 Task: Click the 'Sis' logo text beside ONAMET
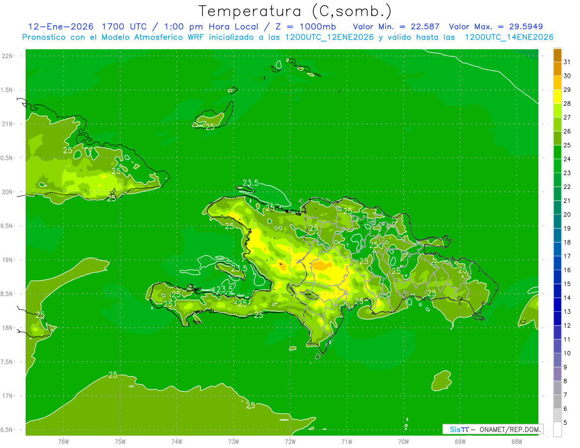click(x=455, y=429)
